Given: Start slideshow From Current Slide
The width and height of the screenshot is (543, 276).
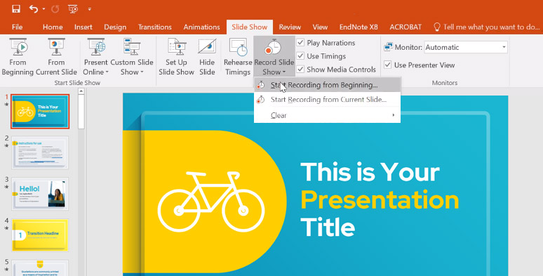Looking at the screenshot, I should pos(56,57).
